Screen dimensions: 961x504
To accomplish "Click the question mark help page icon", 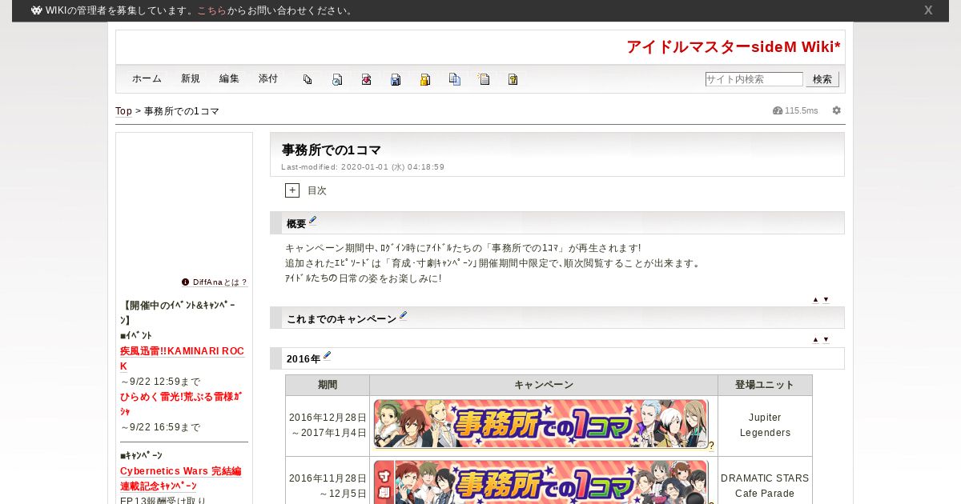I will (513, 79).
